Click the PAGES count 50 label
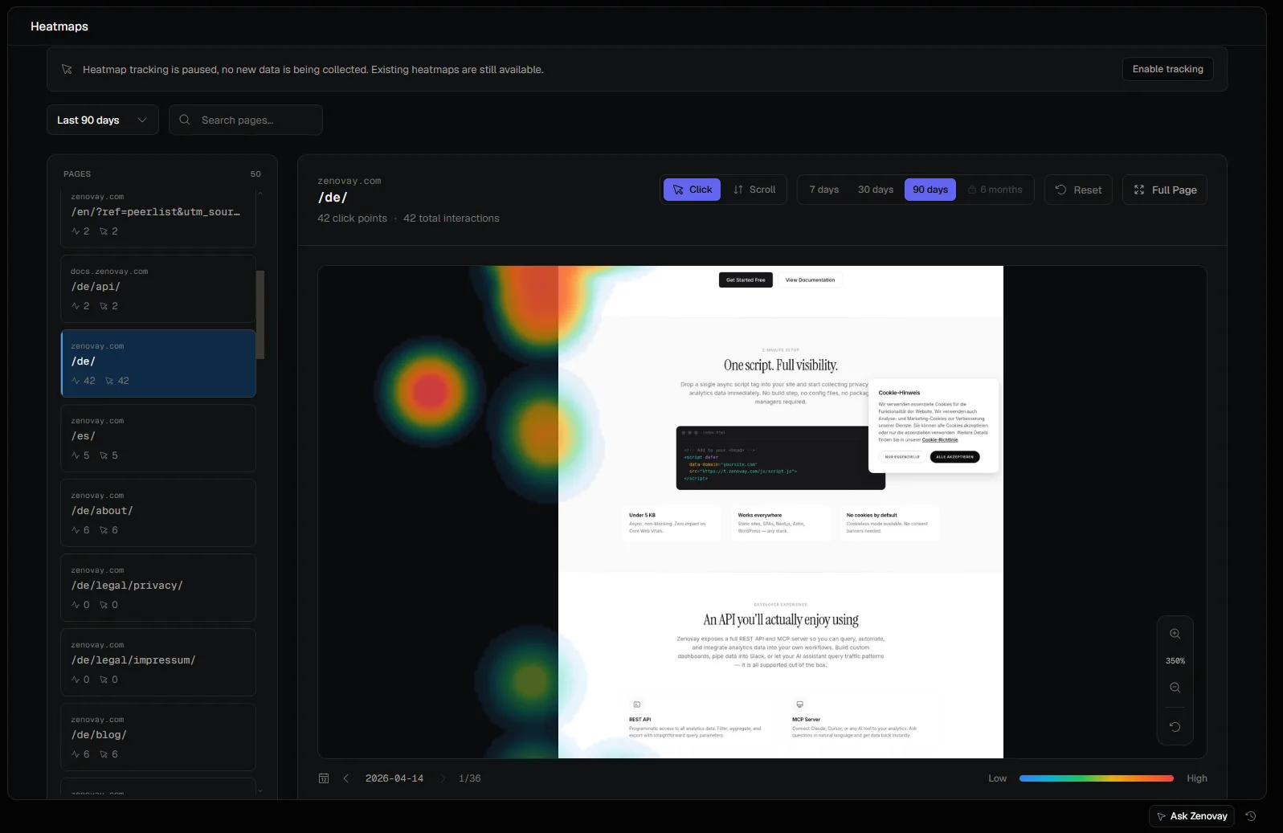This screenshot has width=1283, height=833. point(255,174)
